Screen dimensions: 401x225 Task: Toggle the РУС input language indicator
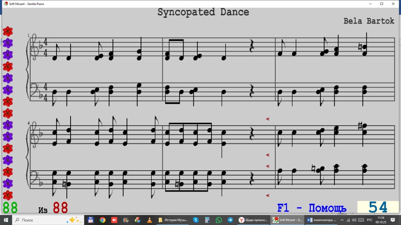(x=370, y=220)
